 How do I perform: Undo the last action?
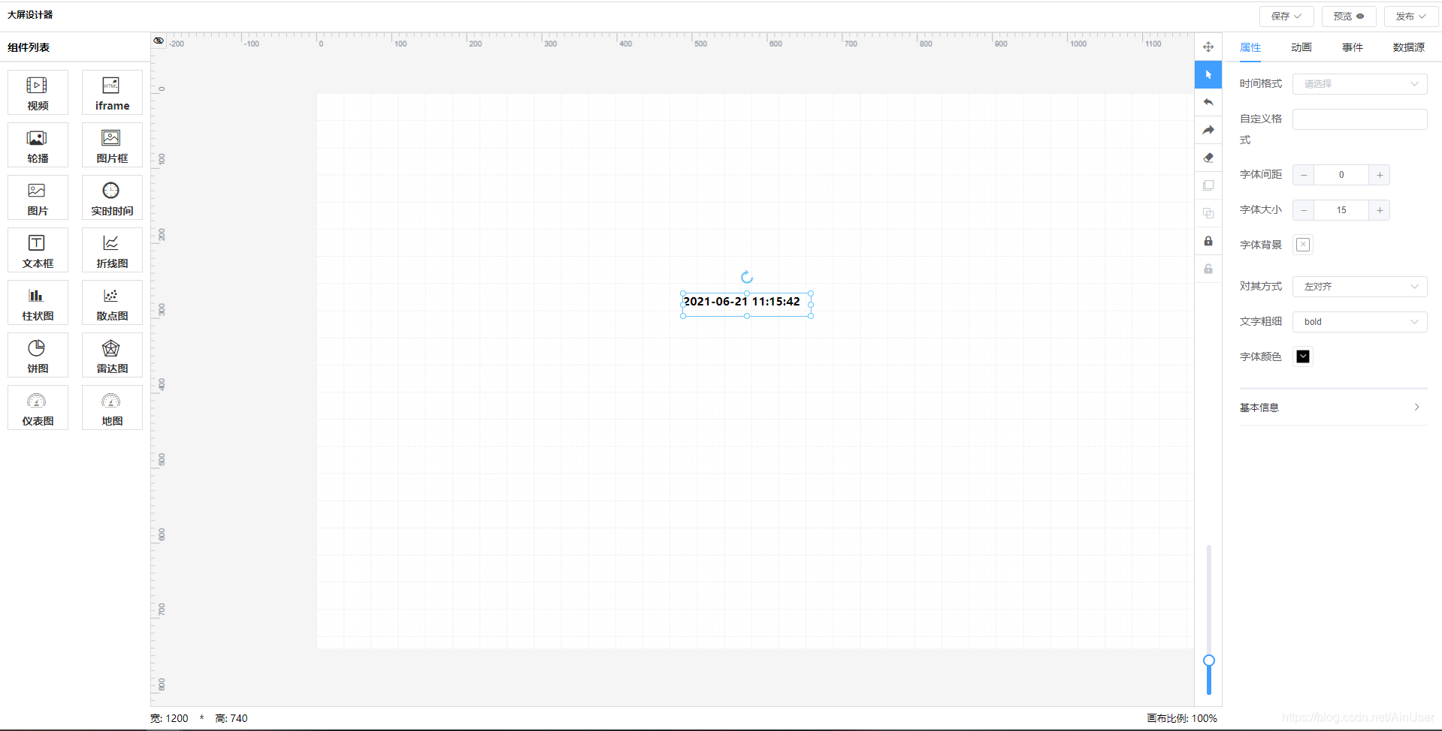1208,102
